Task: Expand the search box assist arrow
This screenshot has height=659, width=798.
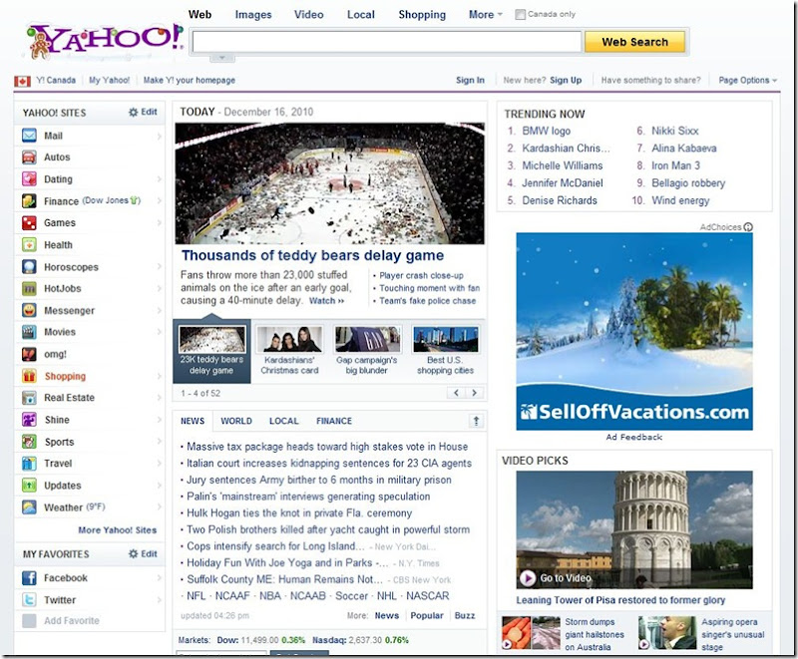Action: [222, 58]
